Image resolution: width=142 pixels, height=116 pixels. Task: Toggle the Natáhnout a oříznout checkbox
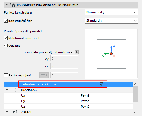coord(6,38)
